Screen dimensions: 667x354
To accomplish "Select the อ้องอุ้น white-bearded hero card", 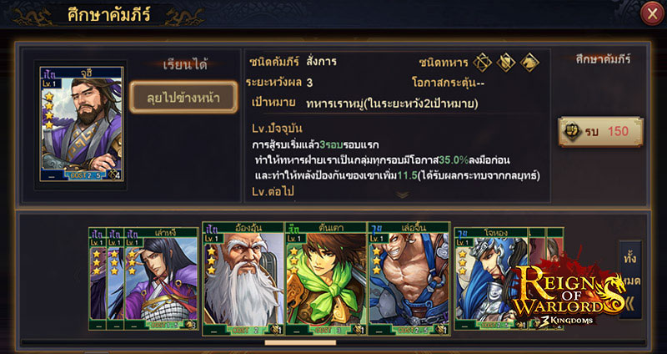I will click(x=243, y=279).
